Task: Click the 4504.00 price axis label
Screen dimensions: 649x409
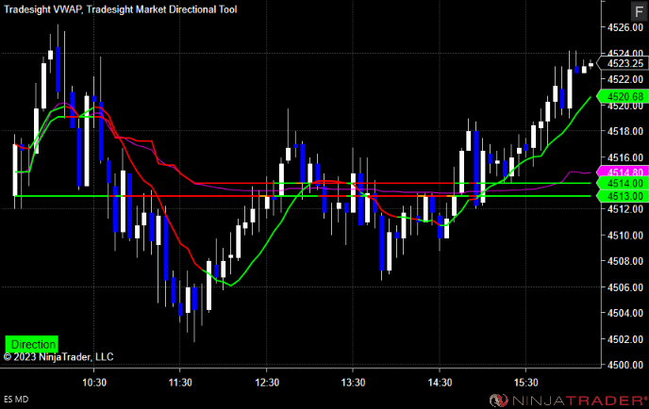Action: 625,313
